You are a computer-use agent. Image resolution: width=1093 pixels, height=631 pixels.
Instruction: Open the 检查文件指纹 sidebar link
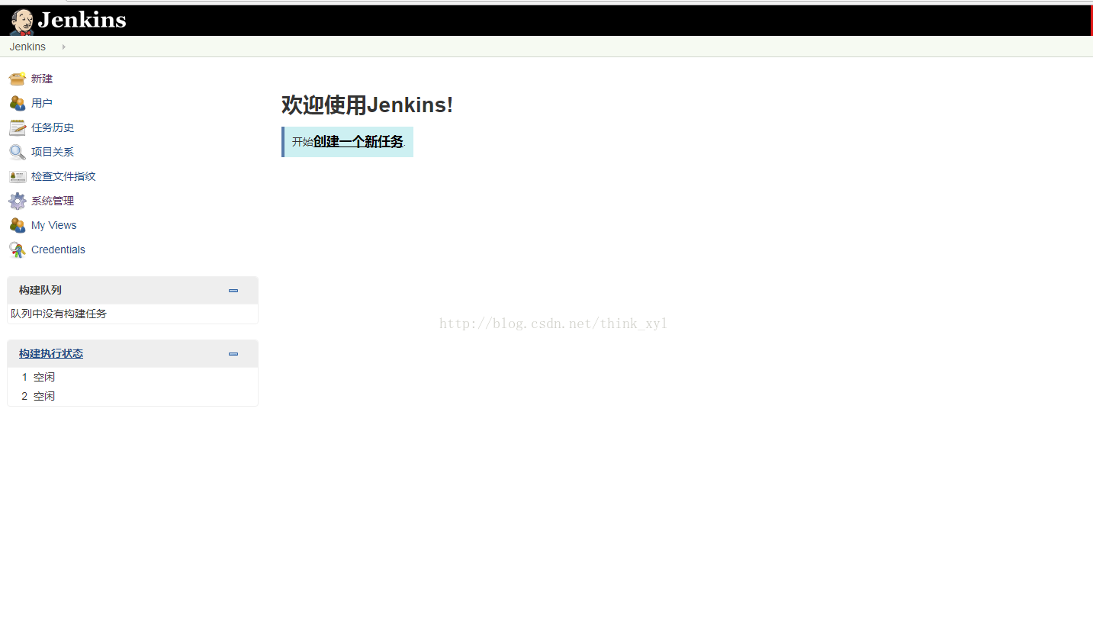[63, 176]
